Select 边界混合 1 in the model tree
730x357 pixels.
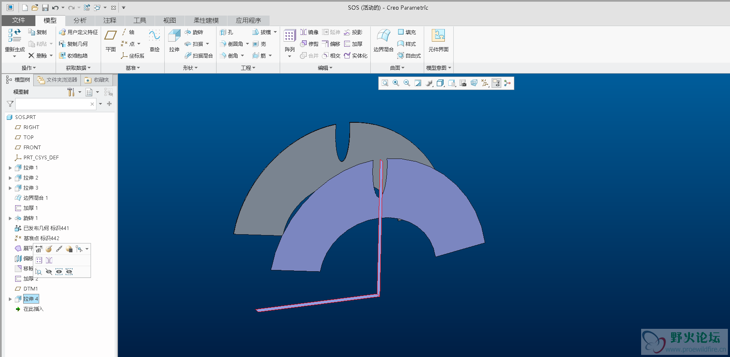pos(35,198)
